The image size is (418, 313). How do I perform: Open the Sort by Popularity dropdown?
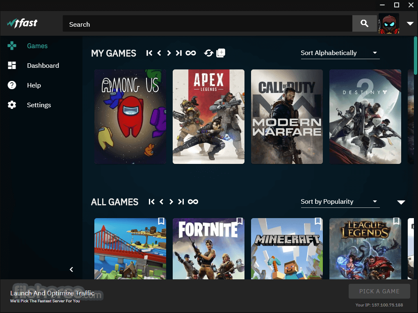pyautogui.click(x=340, y=202)
